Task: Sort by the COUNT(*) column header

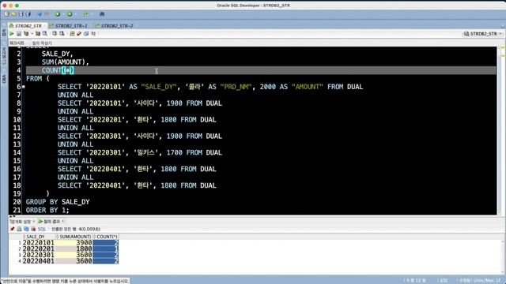Action: [106, 237]
